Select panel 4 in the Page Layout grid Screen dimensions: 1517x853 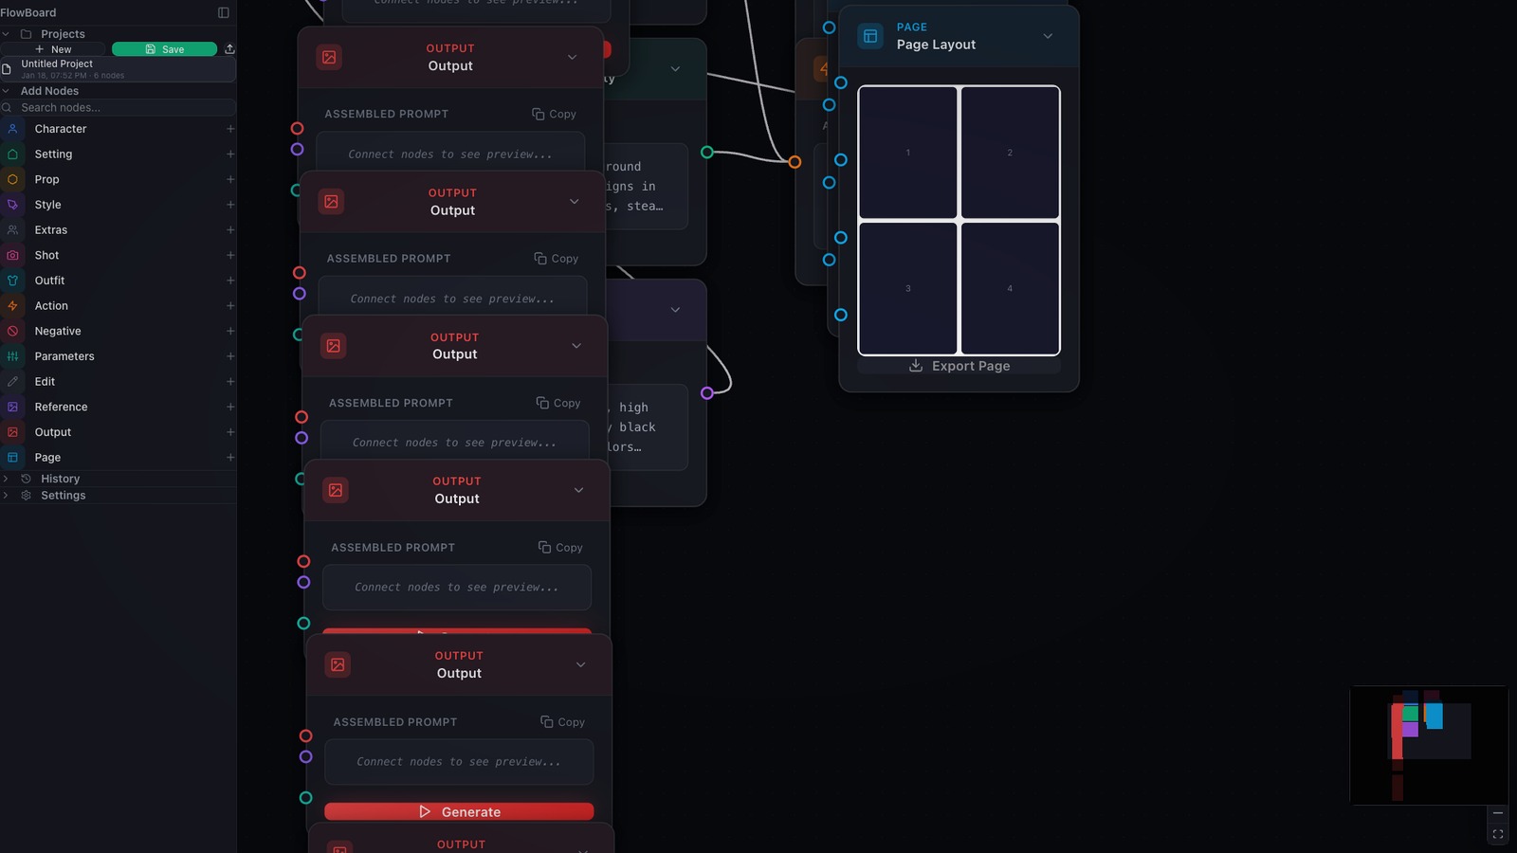pyautogui.click(x=1010, y=288)
